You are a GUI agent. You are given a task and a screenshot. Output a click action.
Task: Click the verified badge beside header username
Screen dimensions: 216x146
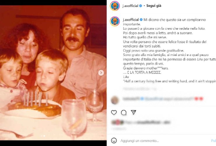[x=140, y=6]
